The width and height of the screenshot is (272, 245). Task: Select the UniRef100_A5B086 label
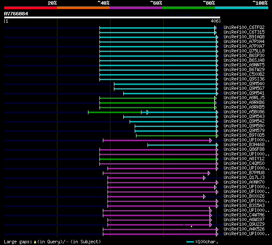pyautogui.click(x=244, y=112)
